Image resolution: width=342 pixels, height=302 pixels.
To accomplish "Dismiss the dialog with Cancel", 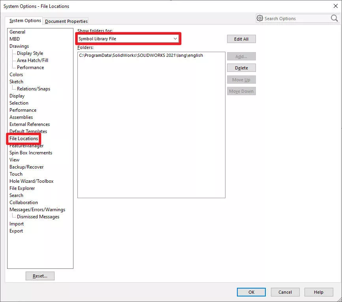I will point(285,292).
